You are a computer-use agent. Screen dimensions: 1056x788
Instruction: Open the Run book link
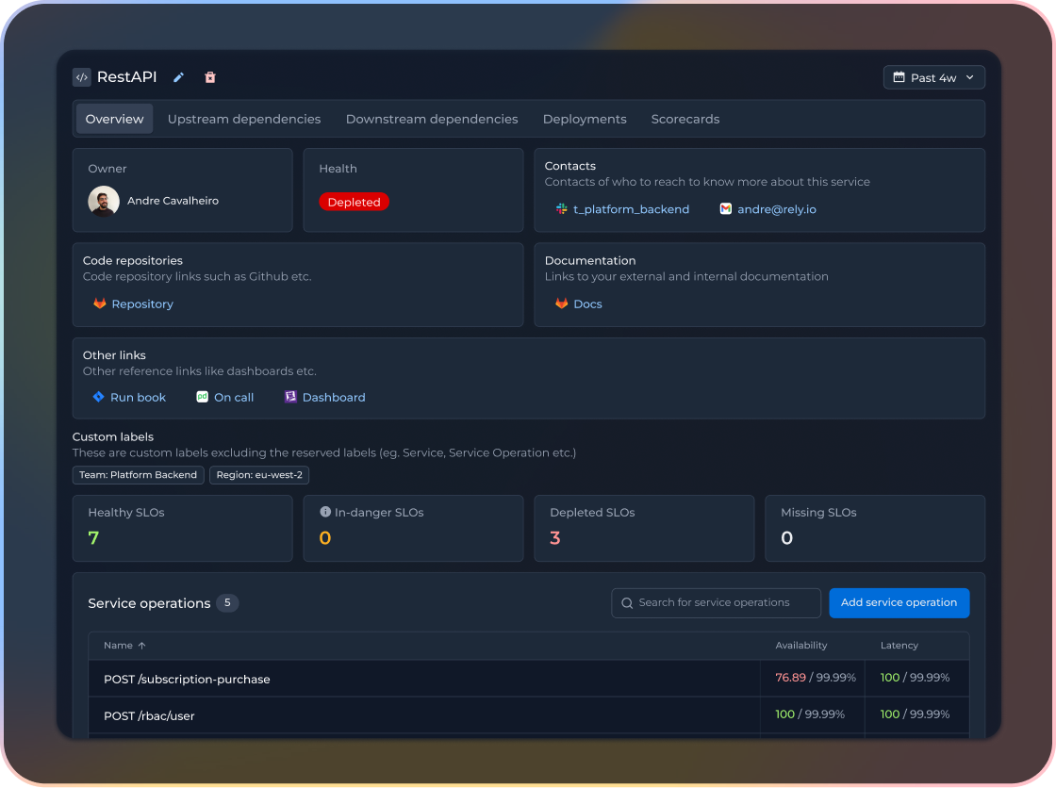pos(138,398)
